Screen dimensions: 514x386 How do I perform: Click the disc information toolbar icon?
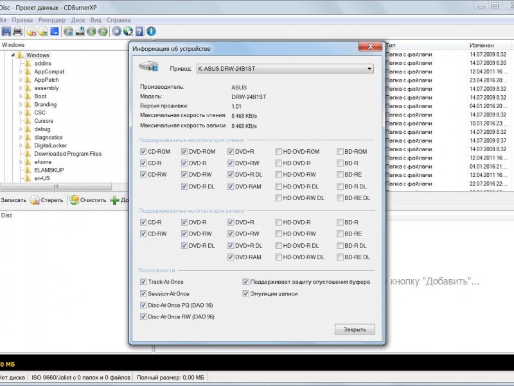click(68, 32)
